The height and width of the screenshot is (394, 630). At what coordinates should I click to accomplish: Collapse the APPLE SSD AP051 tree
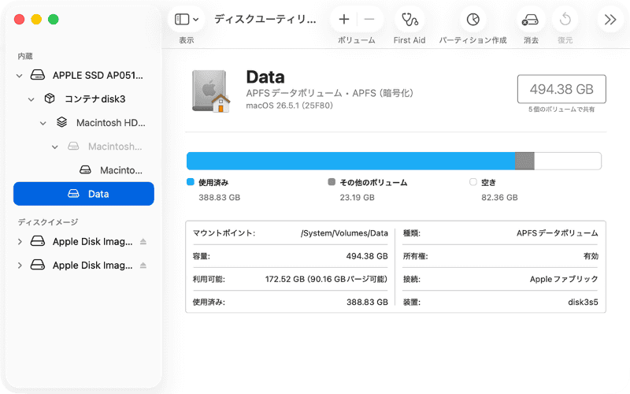(19, 76)
